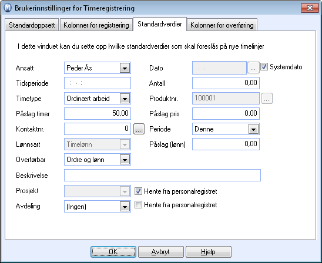322x263 pixels.
Task: Switch to Kolonner for overføring tab
Action: pyautogui.click(x=222, y=25)
